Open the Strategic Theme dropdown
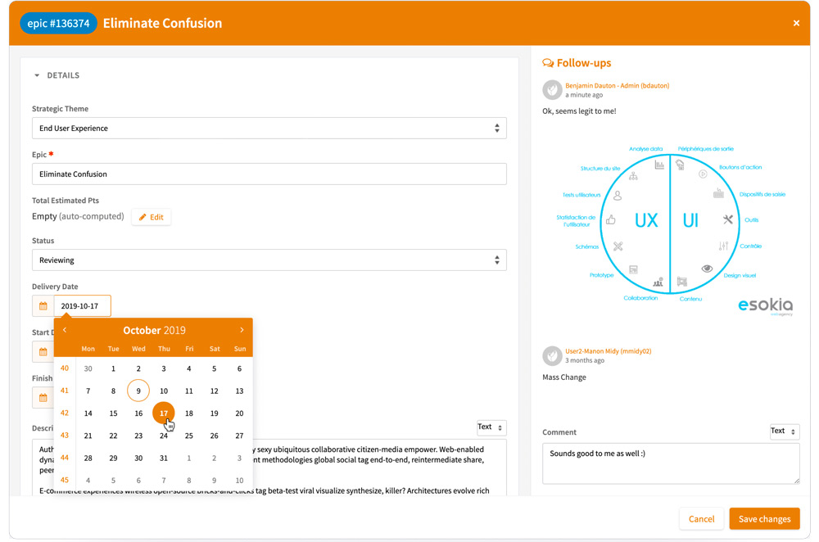Viewport: 819px width, 542px height. tap(269, 128)
